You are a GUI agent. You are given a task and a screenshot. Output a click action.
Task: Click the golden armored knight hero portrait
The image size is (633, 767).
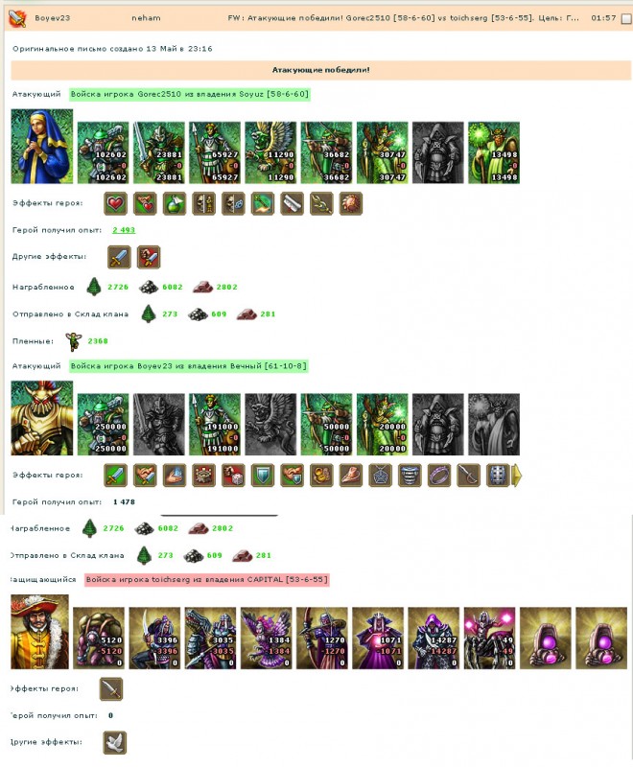42,418
